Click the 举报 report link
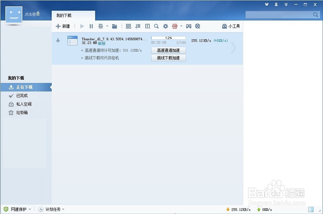323x214 pixels. [x=101, y=44]
